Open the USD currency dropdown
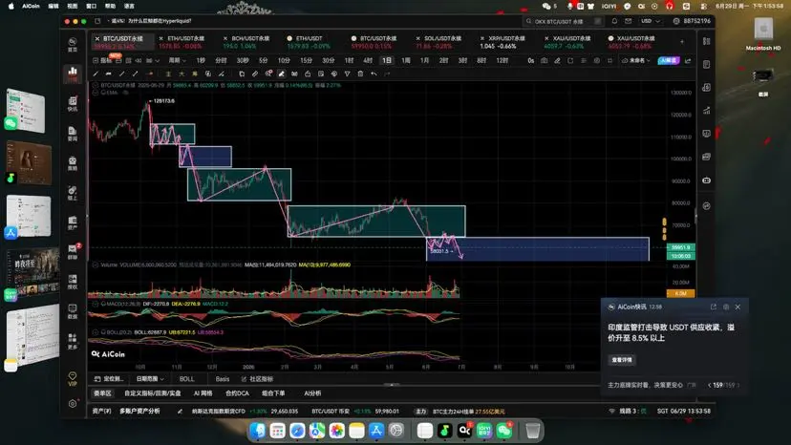Viewport: 791px width, 445px height. point(651,21)
